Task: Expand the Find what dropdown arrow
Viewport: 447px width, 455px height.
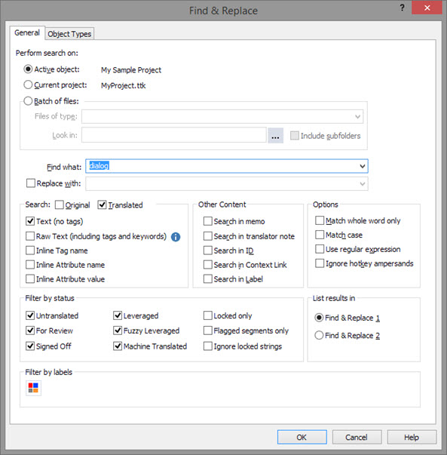Action: click(362, 166)
